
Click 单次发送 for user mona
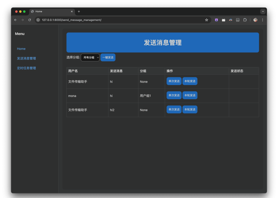click(174, 95)
